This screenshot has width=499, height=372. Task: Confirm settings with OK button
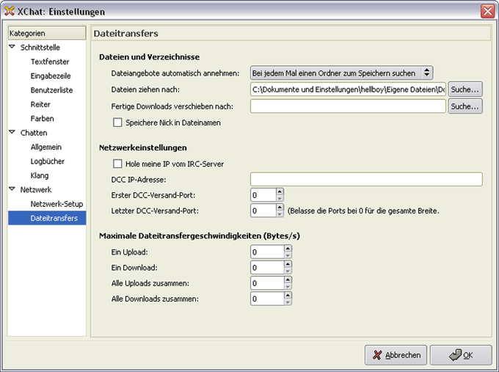461,355
